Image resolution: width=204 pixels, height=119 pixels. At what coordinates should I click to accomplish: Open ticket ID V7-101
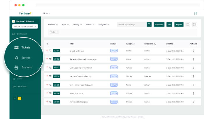tap(57, 51)
